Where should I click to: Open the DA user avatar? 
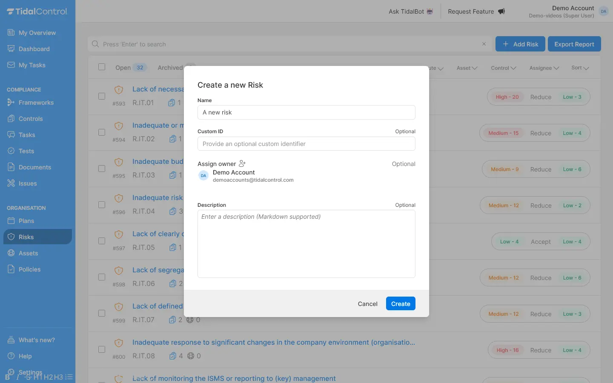tap(603, 11)
